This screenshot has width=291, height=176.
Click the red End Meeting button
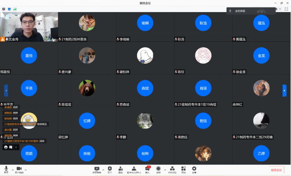click(276, 170)
